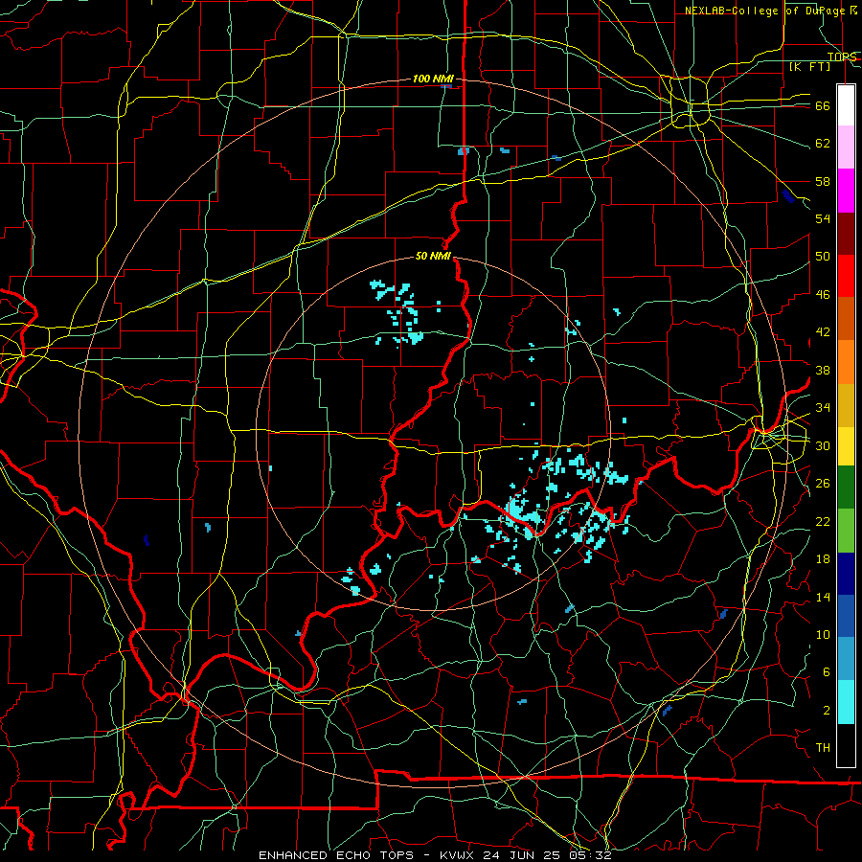Screen dimensions: 862x862
Task: Click the 46 legend value
Action: click(x=823, y=295)
